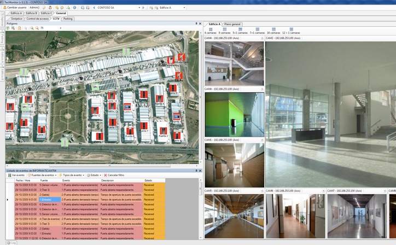Click the pin icon on Poligono panel
Screen dimensions: 396x245
[197, 24]
